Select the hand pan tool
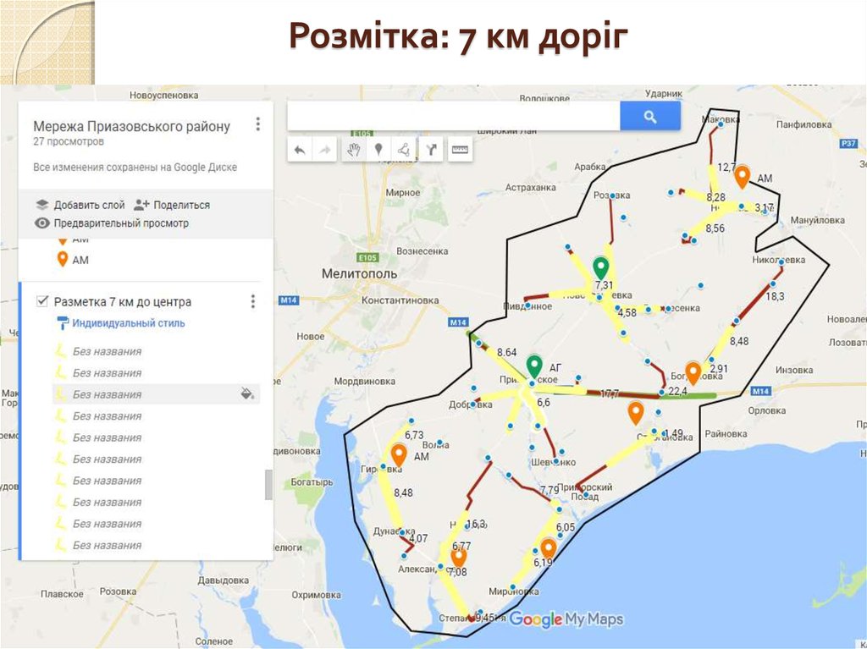This screenshot has width=867, height=649. (x=355, y=150)
